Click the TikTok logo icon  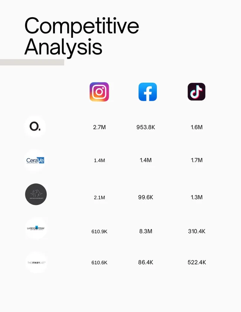pyautogui.click(x=197, y=92)
